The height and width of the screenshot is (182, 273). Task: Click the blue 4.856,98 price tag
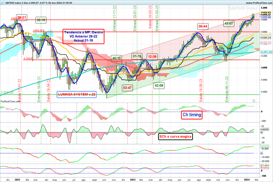[266, 17]
